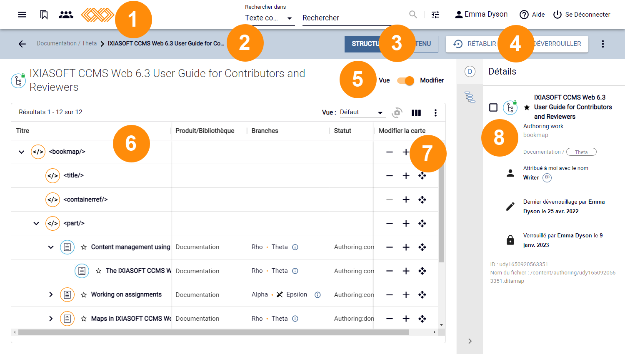Sort by Statut column header

(x=342, y=131)
